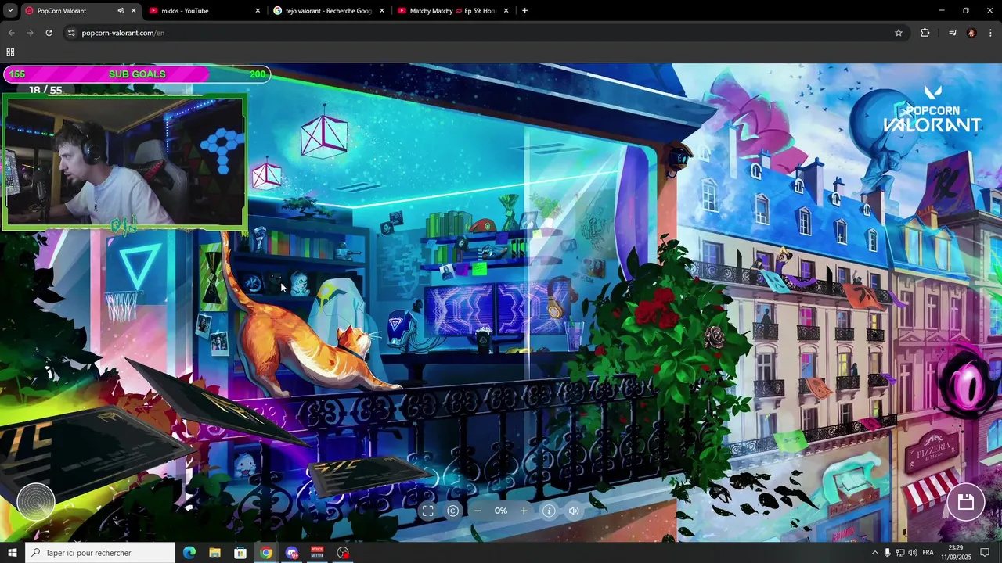
Task: Open the tab search dropdown
Action: (x=9, y=11)
